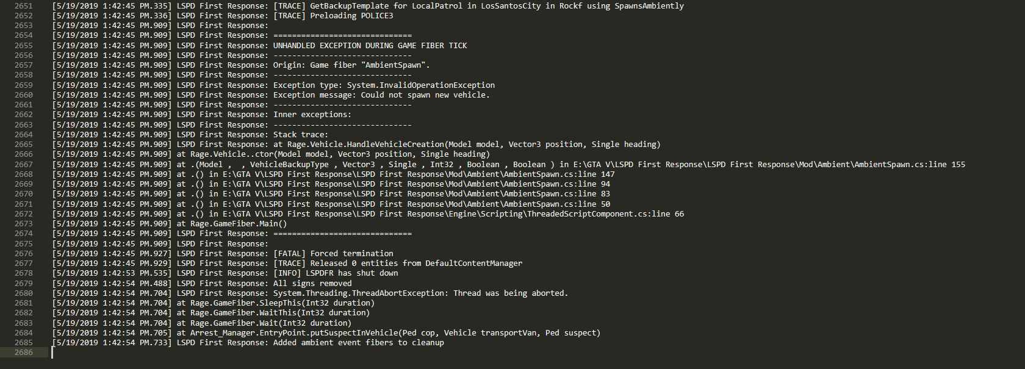
Task: Click the "[FATAL] Forced termination" log entry
Action: (x=333, y=254)
